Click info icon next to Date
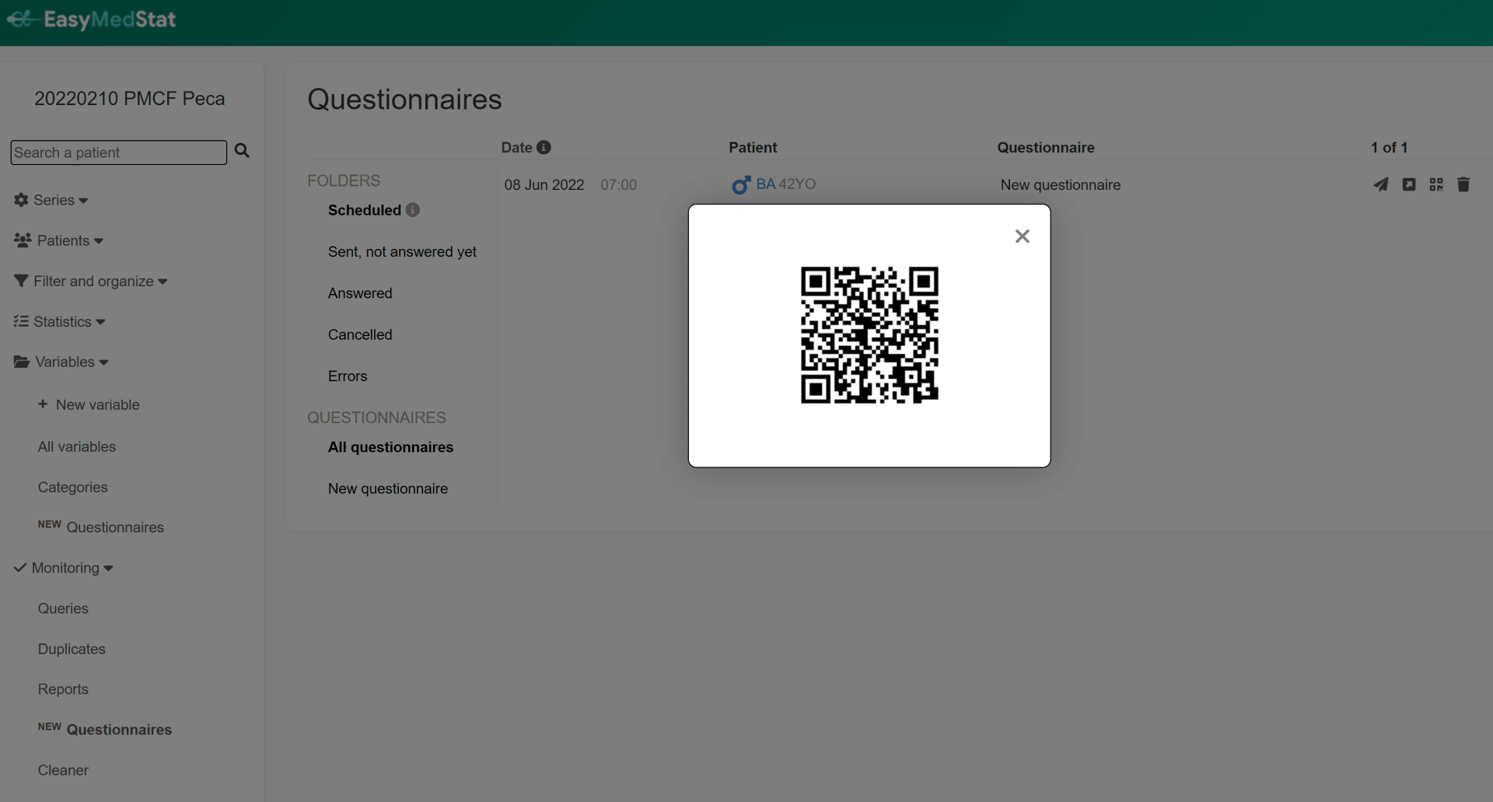 click(544, 147)
